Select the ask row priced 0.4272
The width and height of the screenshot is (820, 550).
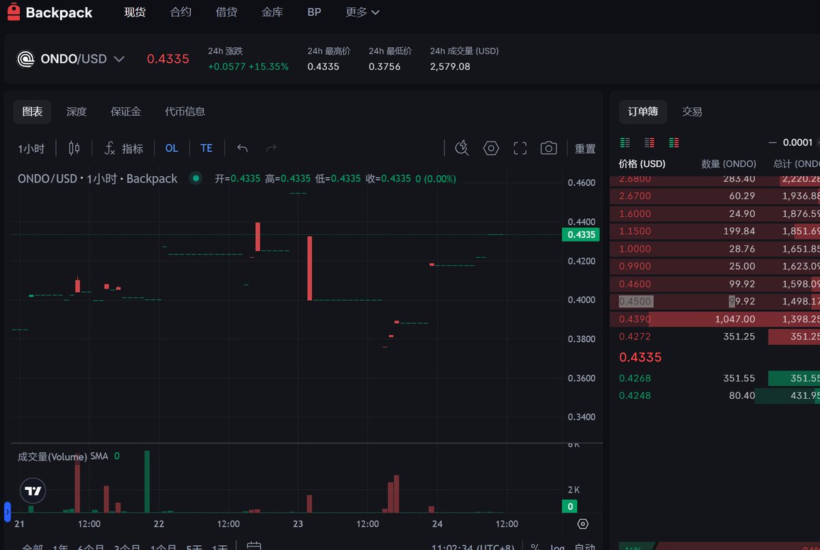[715, 337]
